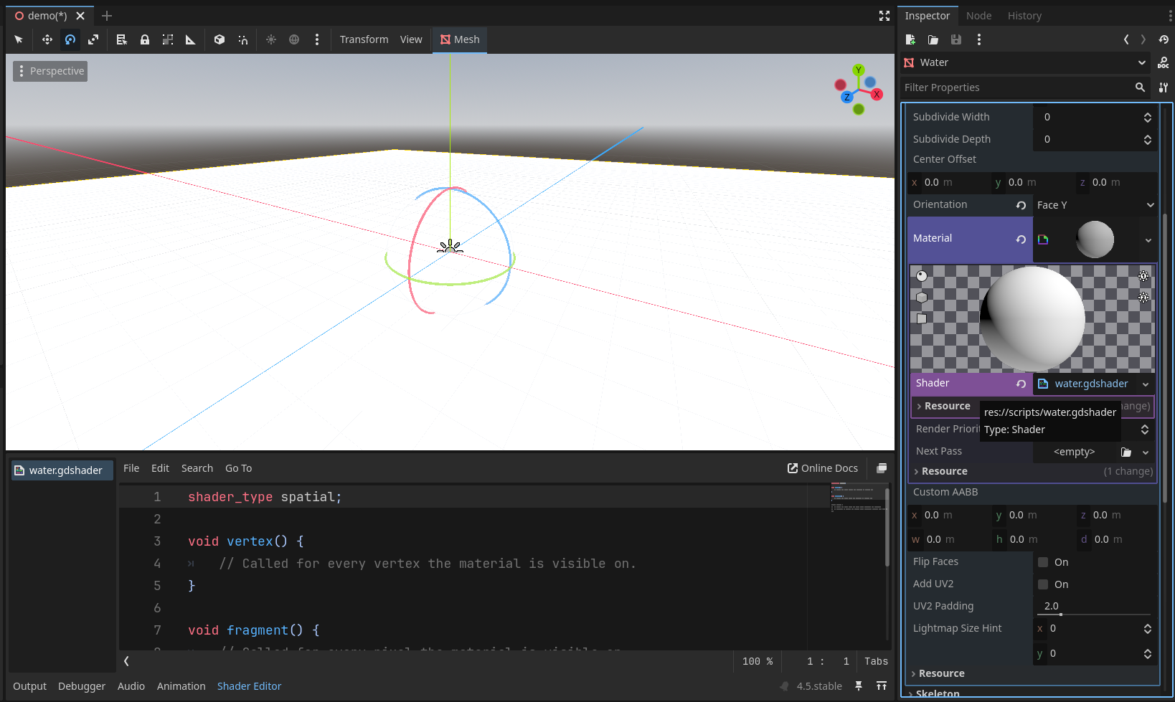Viewport: 1175px width, 702px height.
Task: Toggle use local space button
Action: tap(220, 39)
